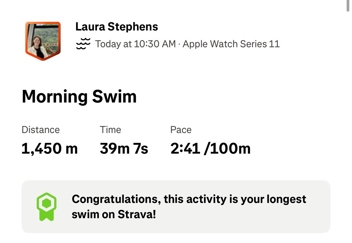Click the Distance stat label

coord(41,130)
